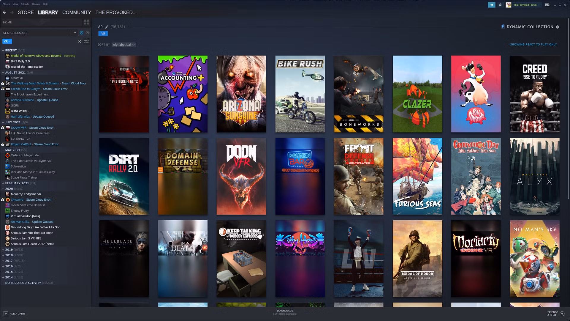Open the DOOM VFR game cover
The width and height of the screenshot is (570, 321).
(241, 176)
